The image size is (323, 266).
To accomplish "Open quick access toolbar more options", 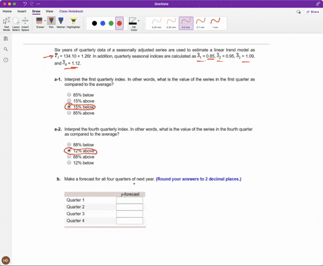I will (x=38, y=4).
